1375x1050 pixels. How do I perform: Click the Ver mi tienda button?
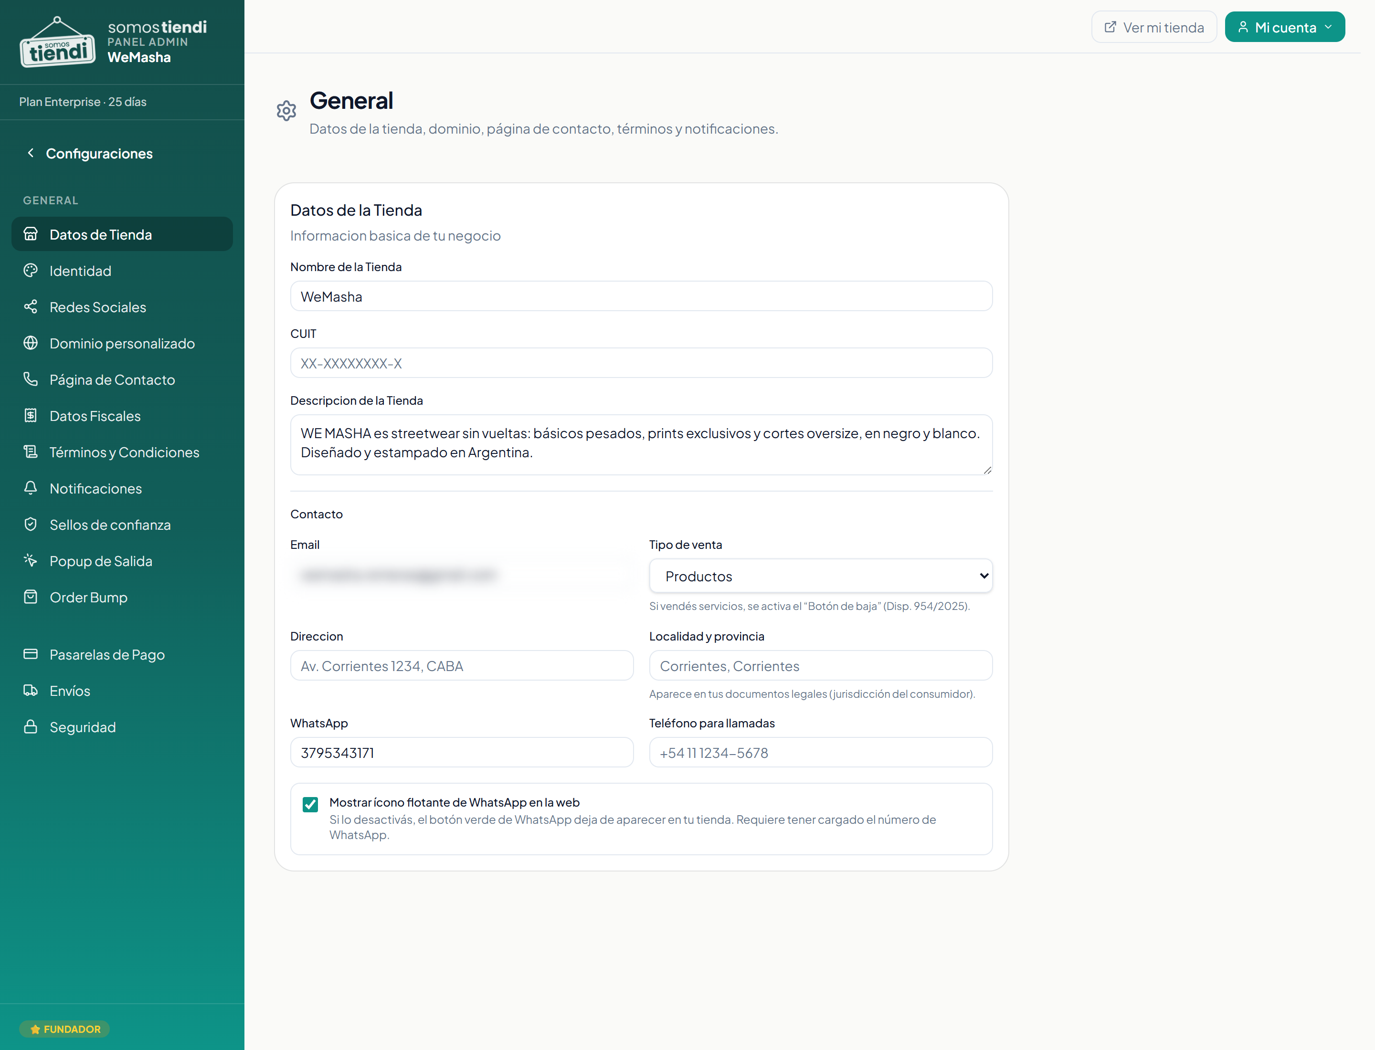pyautogui.click(x=1154, y=27)
